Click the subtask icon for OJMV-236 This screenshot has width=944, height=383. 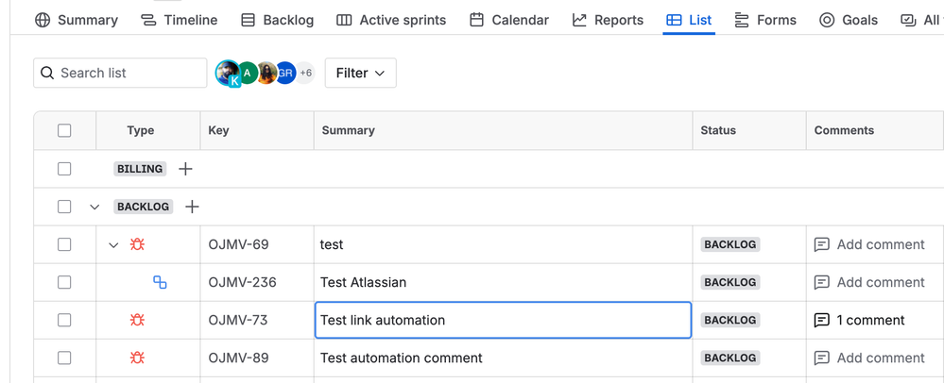(x=160, y=282)
